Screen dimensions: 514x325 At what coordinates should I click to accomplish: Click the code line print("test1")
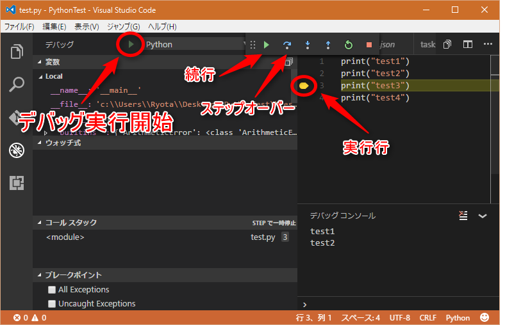click(x=375, y=61)
